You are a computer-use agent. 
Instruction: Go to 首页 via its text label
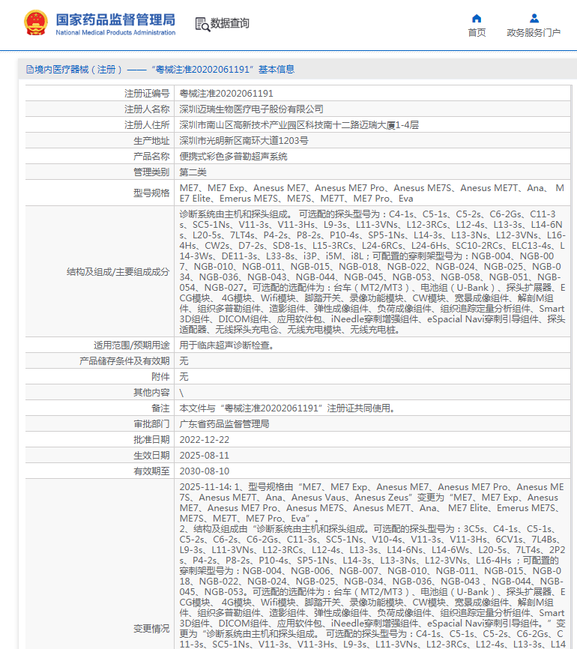(x=477, y=33)
